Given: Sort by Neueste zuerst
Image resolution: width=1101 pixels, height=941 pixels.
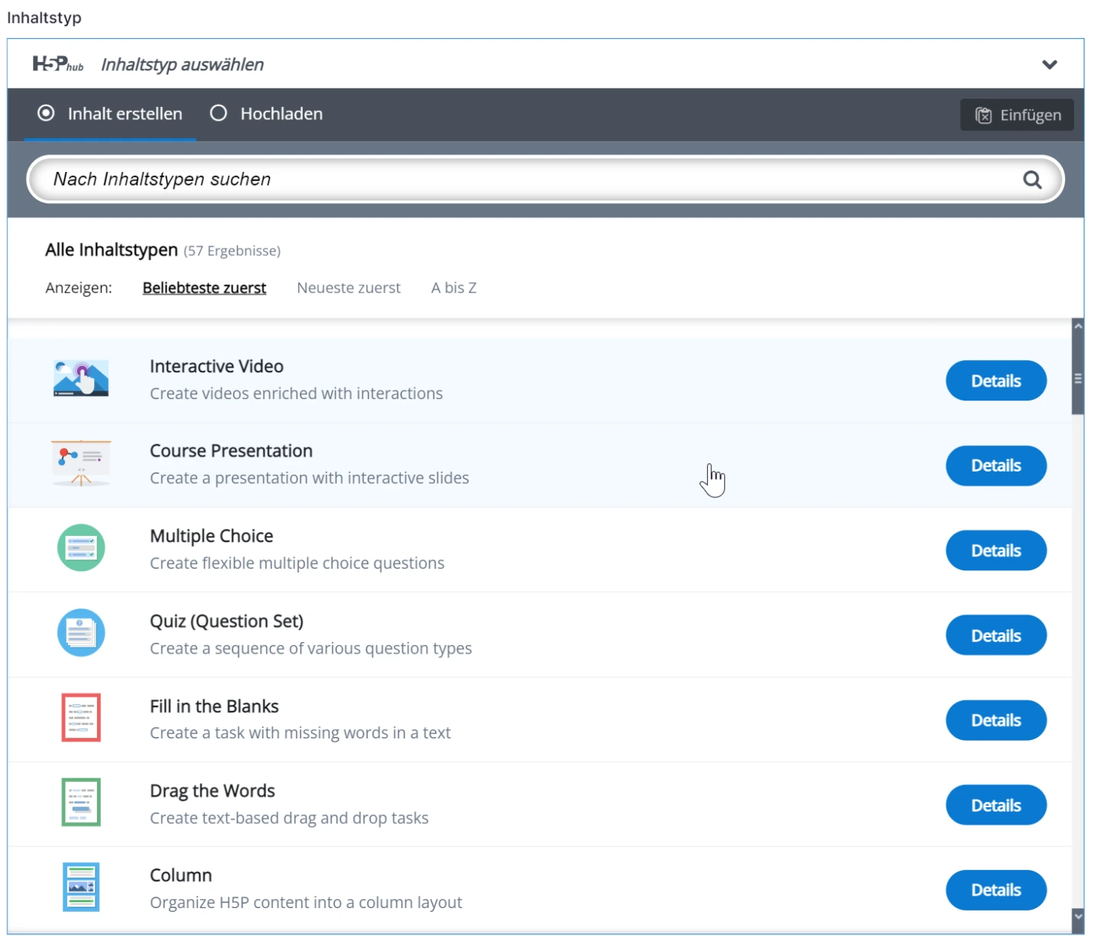Looking at the screenshot, I should (x=348, y=288).
